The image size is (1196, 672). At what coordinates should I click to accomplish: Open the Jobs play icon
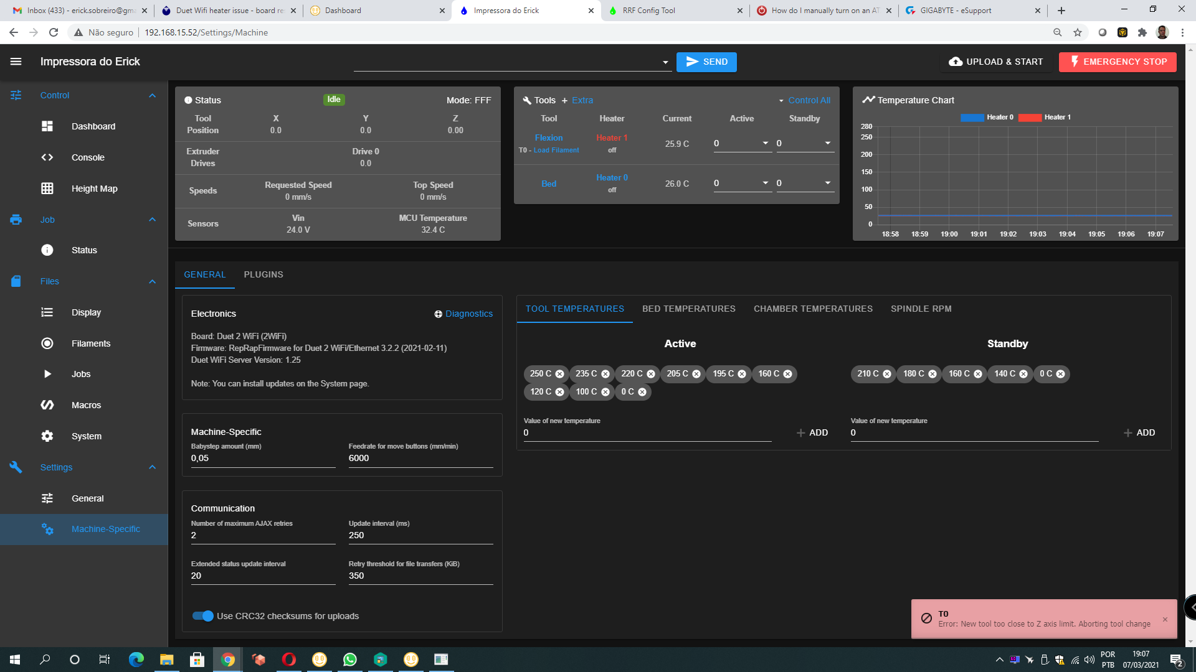(x=47, y=374)
